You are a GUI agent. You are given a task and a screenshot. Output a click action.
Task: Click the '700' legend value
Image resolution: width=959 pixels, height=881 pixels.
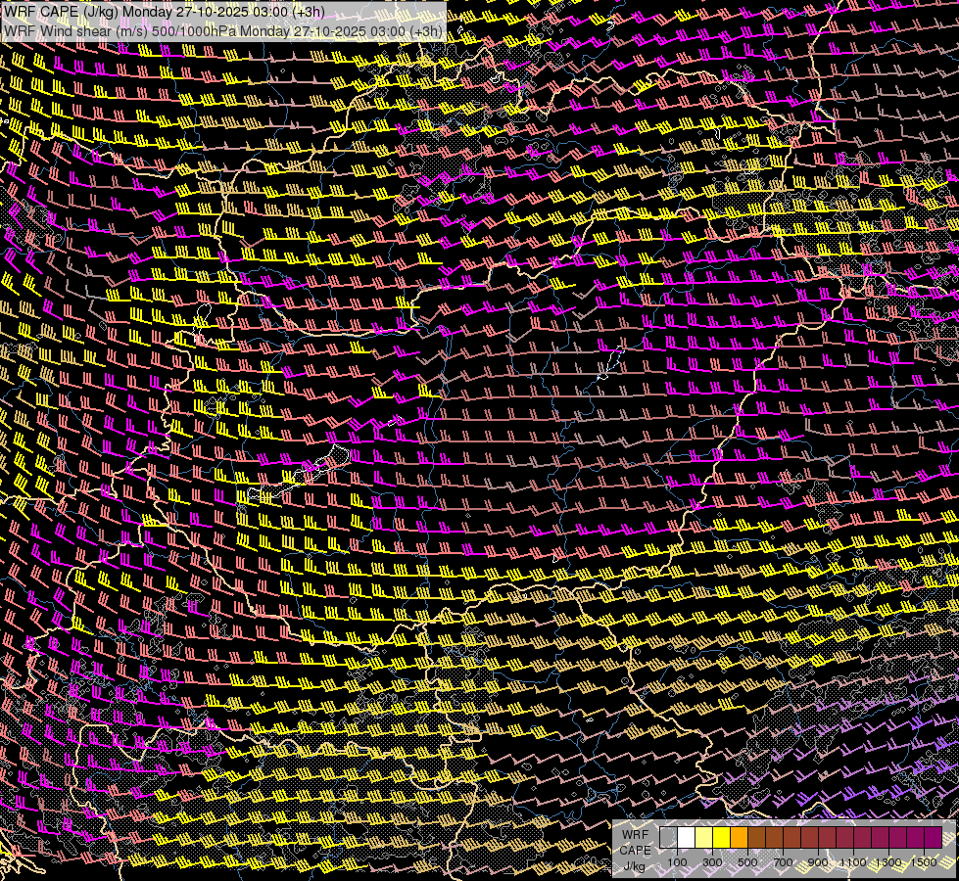783,862
